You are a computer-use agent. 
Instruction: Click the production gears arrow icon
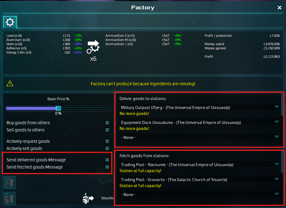93,47
